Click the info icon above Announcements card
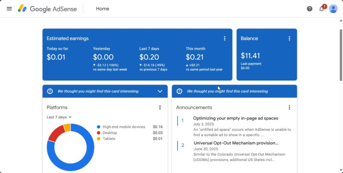Screen dimensions: 343x173 point(179,91)
